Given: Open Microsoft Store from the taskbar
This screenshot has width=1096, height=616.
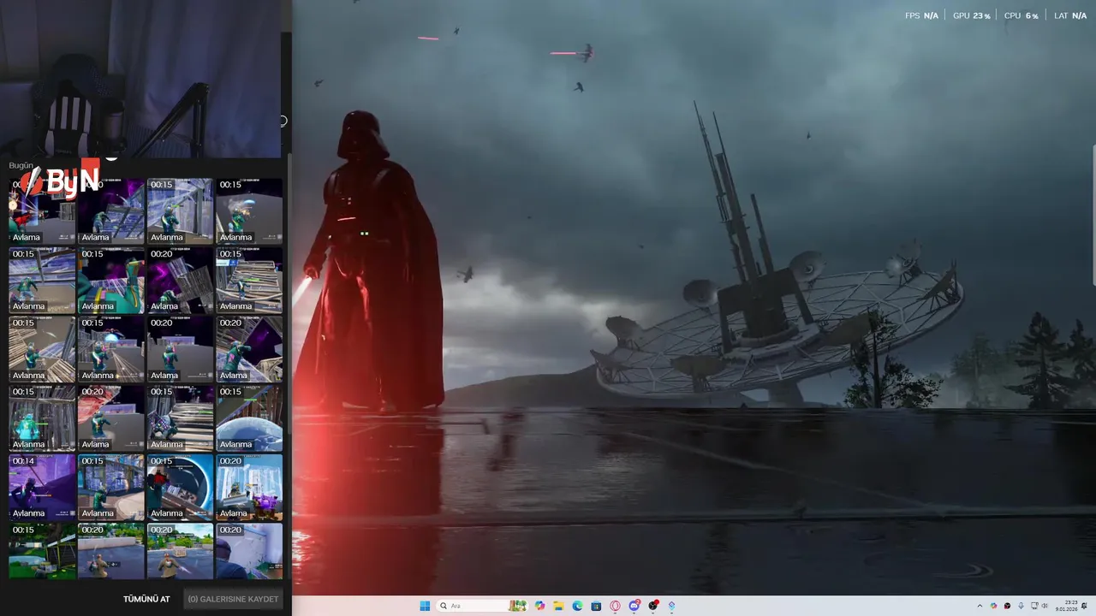Looking at the screenshot, I should coord(596,606).
